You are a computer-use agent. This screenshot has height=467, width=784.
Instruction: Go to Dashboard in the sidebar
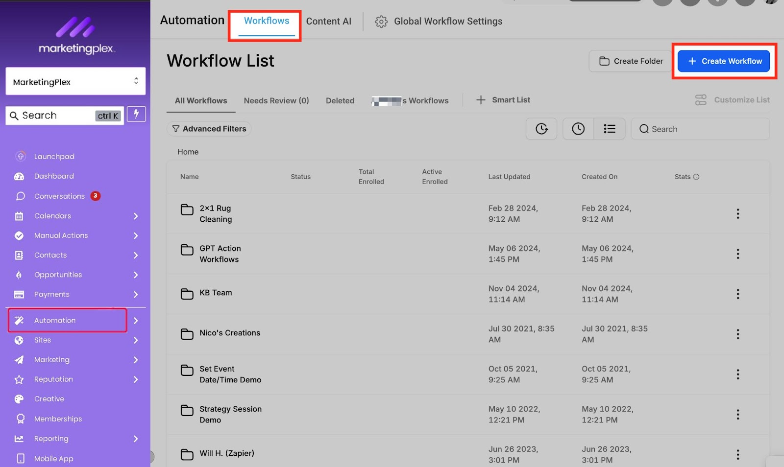(x=54, y=176)
